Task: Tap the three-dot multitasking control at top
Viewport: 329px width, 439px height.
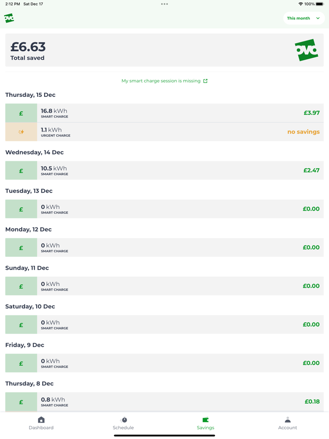Action: (164, 4)
